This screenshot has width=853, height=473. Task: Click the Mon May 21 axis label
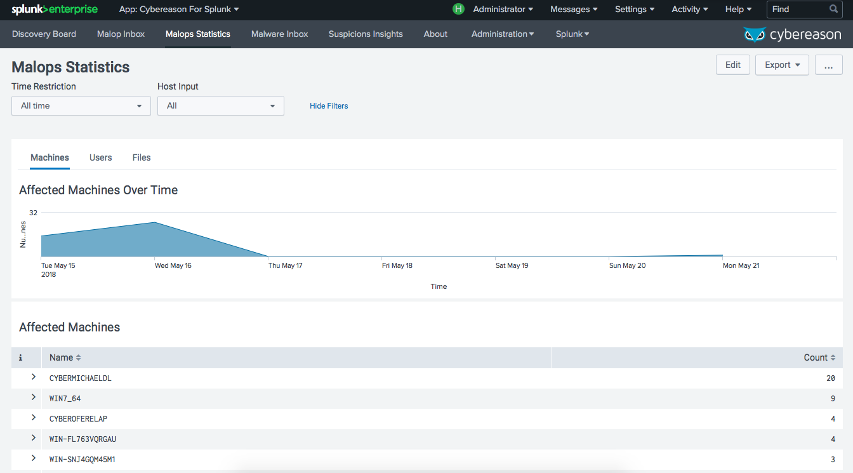point(741,265)
